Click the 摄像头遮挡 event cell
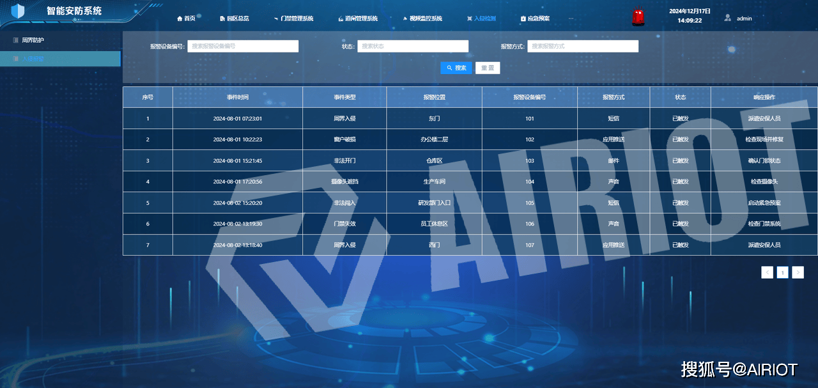Viewport: 818px width, 388px height. tap(344, 182)
